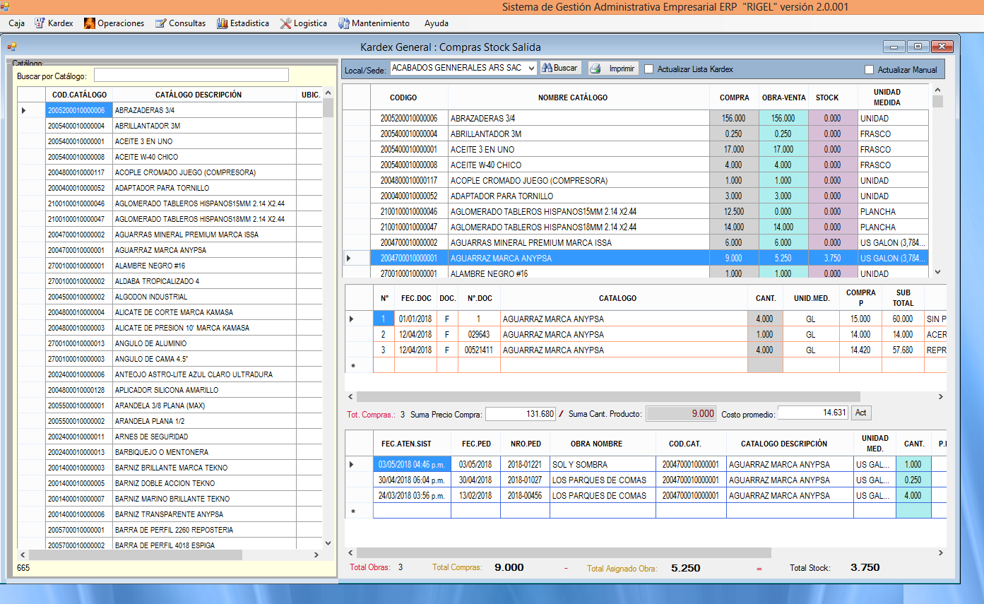The image size is (984, 604).
Task: Click the binoculars Buscar icon
Action: point(550,68)
